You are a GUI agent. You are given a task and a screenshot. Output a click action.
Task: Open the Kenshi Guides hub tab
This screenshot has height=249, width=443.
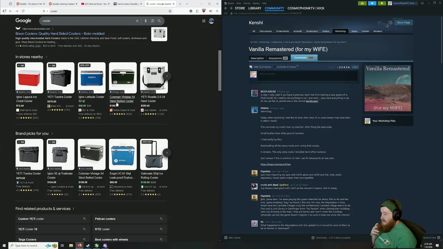click(x=365, y=31)
